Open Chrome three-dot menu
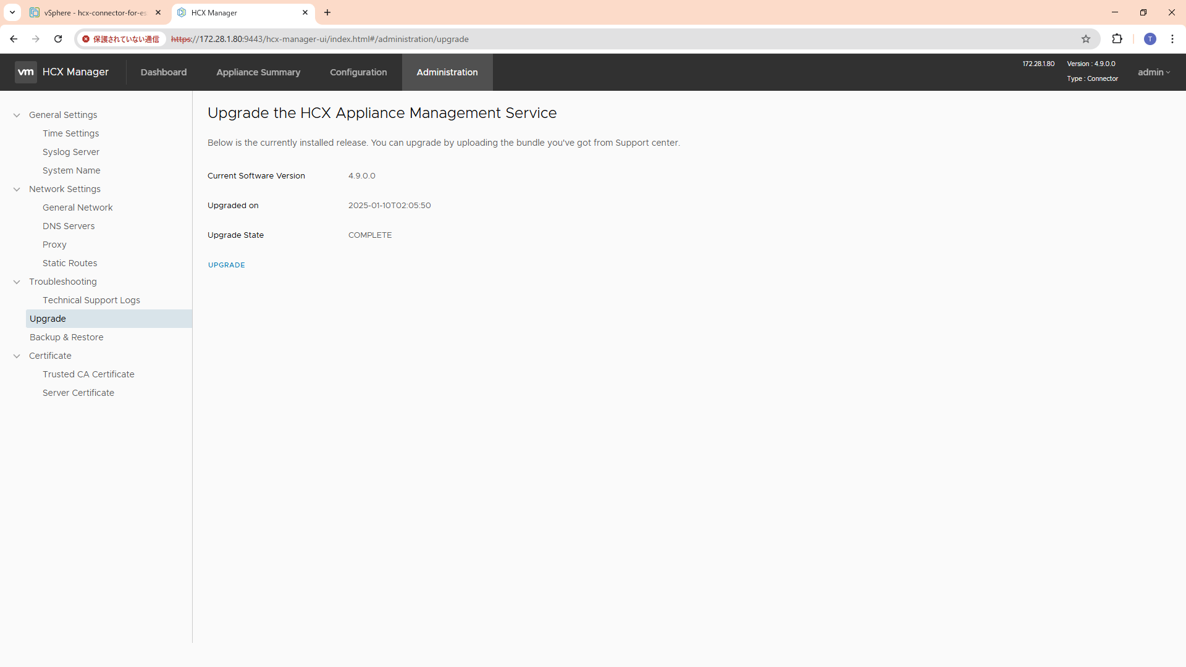 pos(1172,39)
